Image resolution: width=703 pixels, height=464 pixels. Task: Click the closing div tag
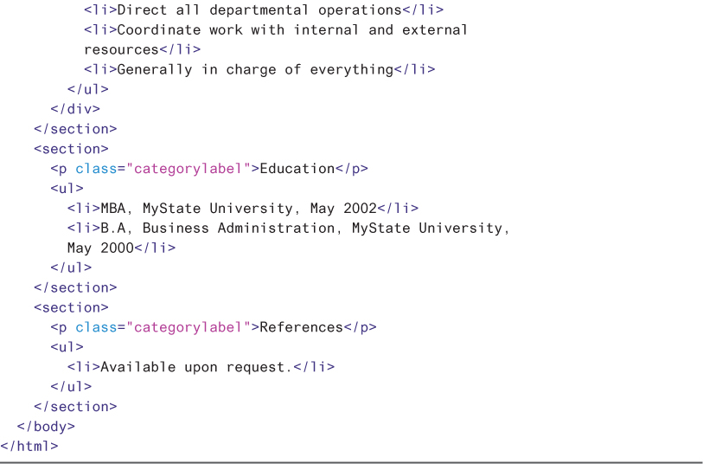click(x=75, y=109)
